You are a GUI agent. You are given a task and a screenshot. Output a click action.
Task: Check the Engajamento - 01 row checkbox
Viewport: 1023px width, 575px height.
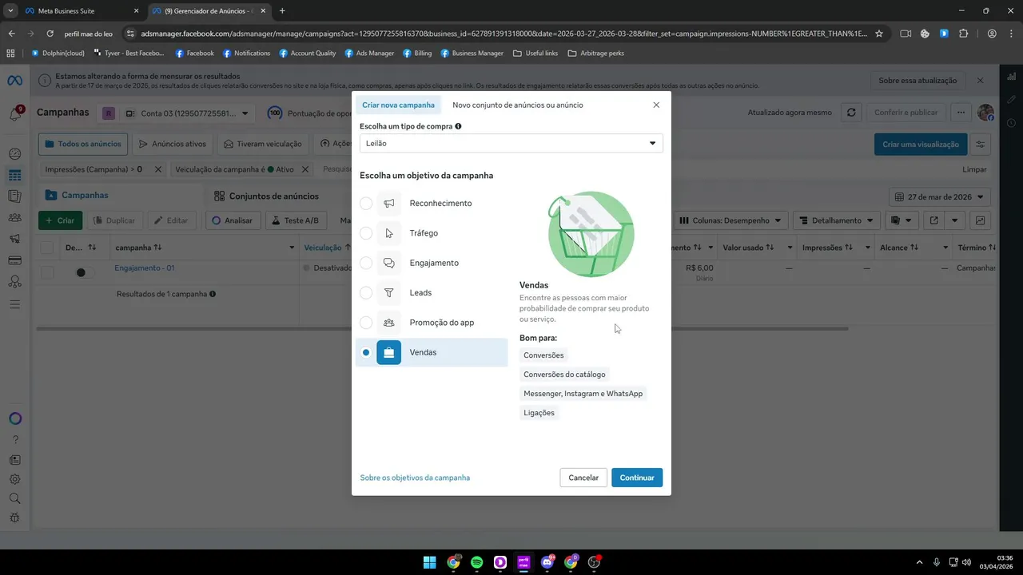click(47, 272)
